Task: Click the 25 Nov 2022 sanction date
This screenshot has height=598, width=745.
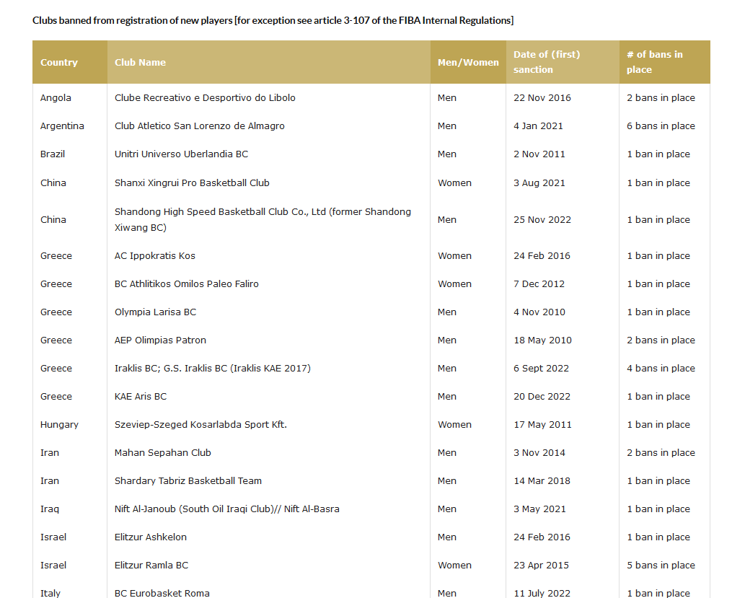Action: (x=542, y=219)
